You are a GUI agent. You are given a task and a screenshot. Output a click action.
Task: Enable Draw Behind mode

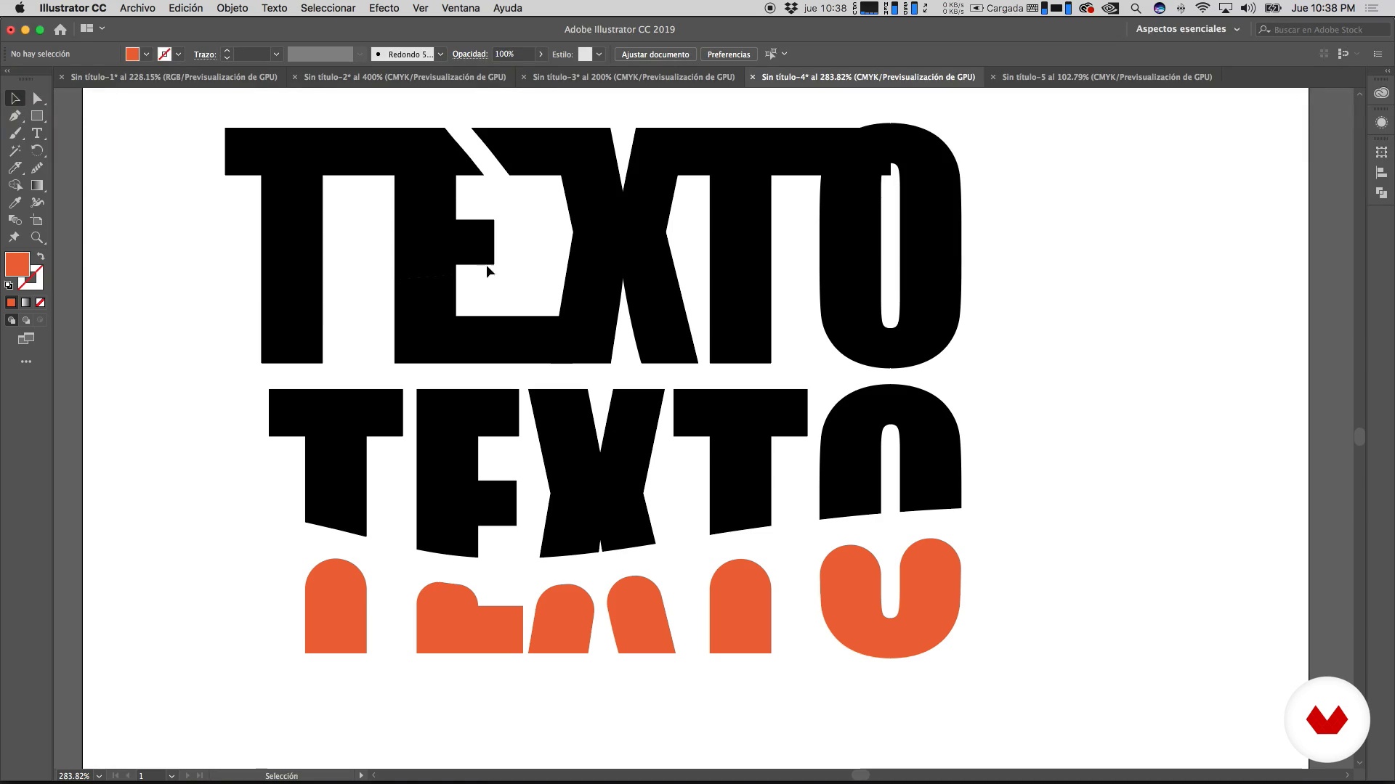[25, 320]
